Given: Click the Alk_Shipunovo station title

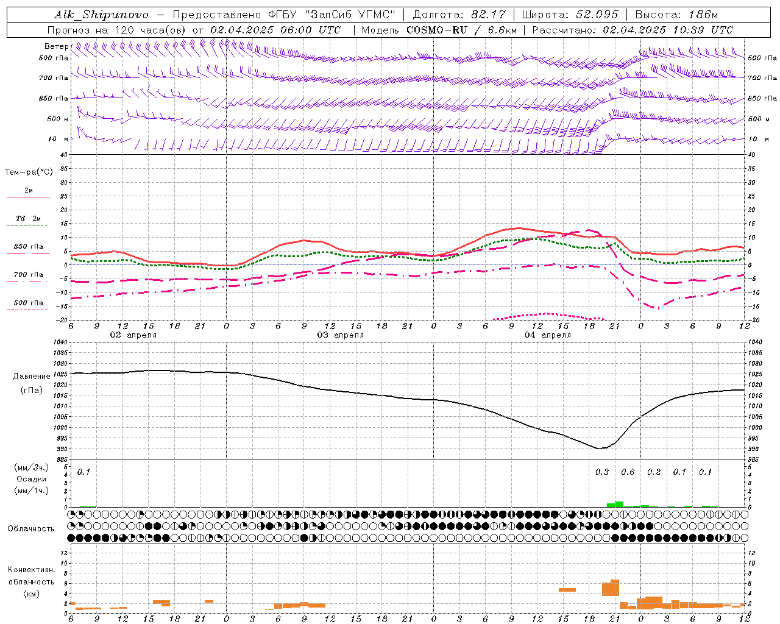Looking at the screenshot, I should (x=101, y=15).
